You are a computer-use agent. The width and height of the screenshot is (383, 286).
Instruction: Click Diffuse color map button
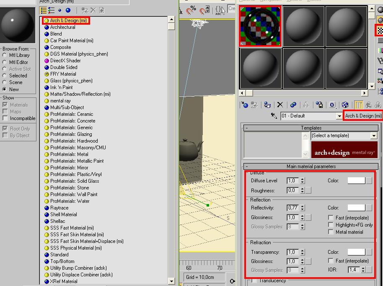369,181
